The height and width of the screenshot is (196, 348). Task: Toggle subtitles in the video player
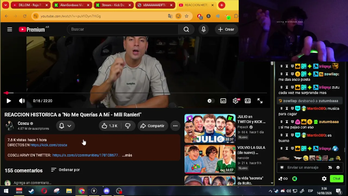coord(223,101)
